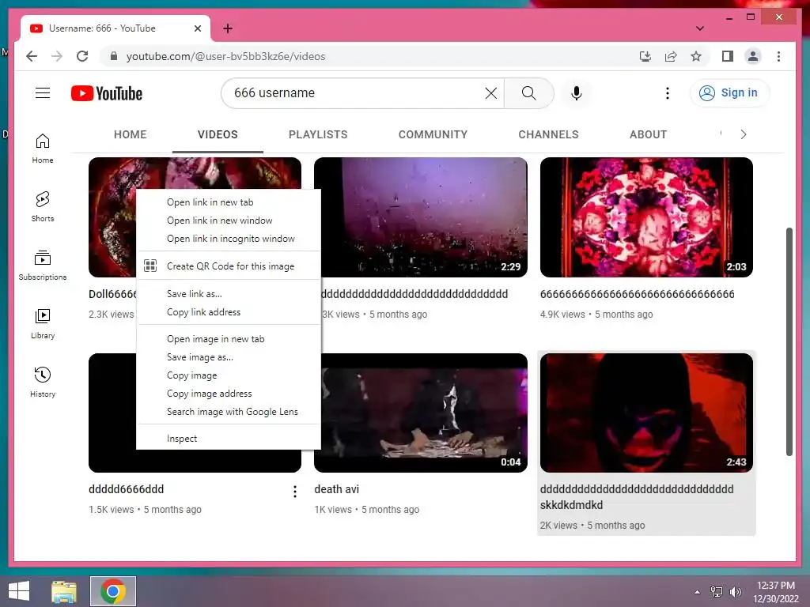Click the lock site-info icon
810x607 pixels.
point(114,56)
